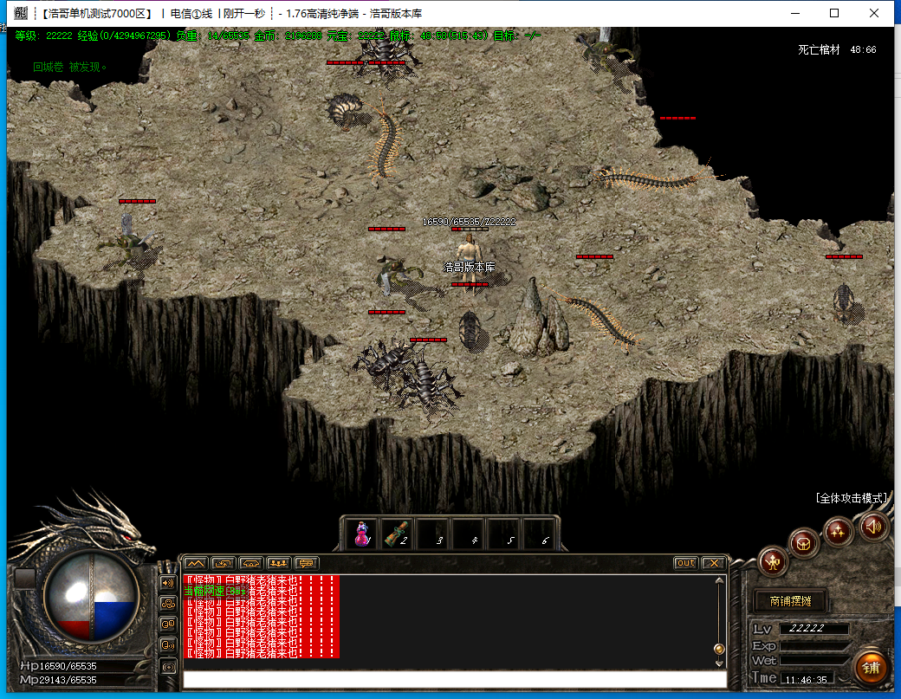Attack the beetle at the right edge
The width and height of the screenshot is (901, 699).
pos(843,301)
